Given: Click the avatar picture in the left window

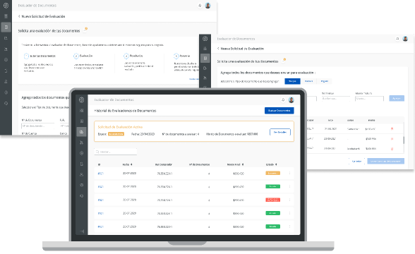Looking at the screenshot, I should [x=207, y=6].
